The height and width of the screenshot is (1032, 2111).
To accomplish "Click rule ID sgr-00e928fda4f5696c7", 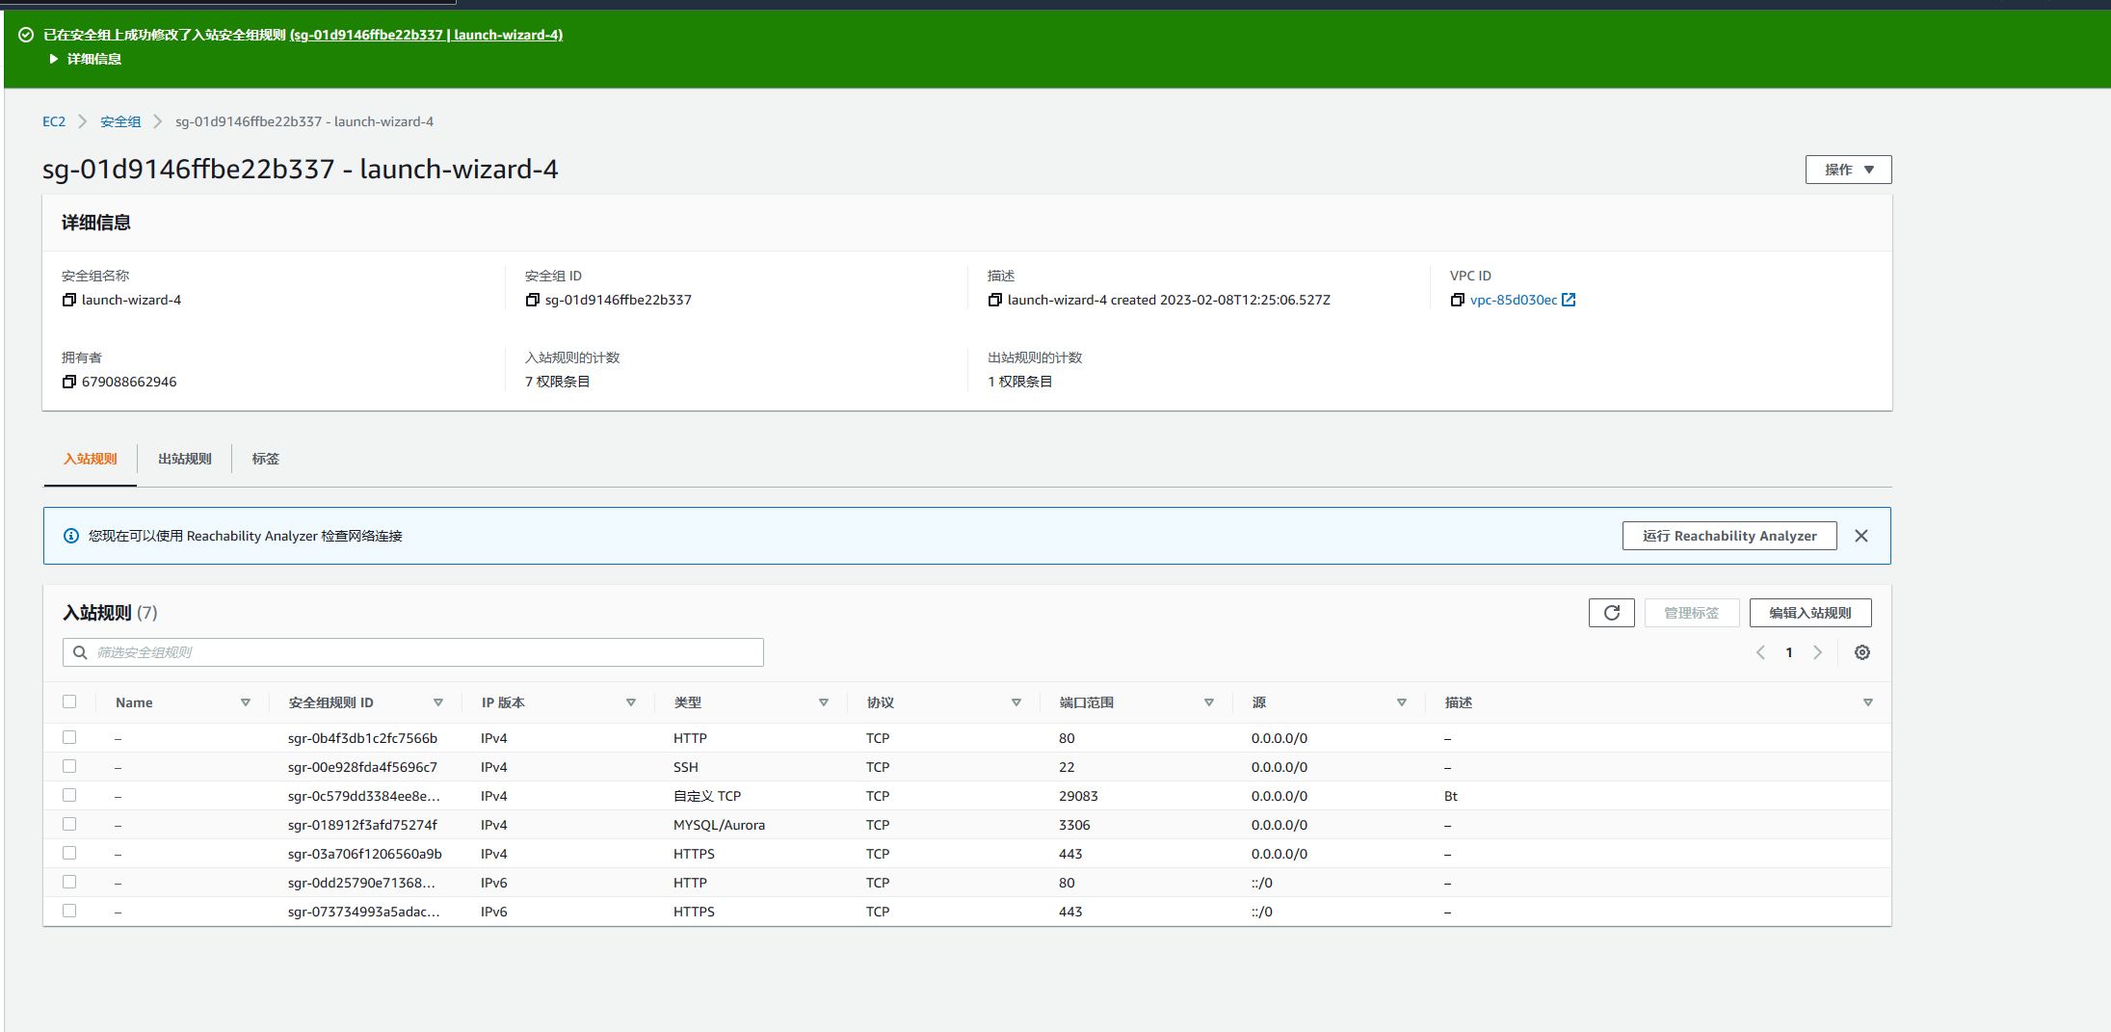I will click(x=362, y=767).
